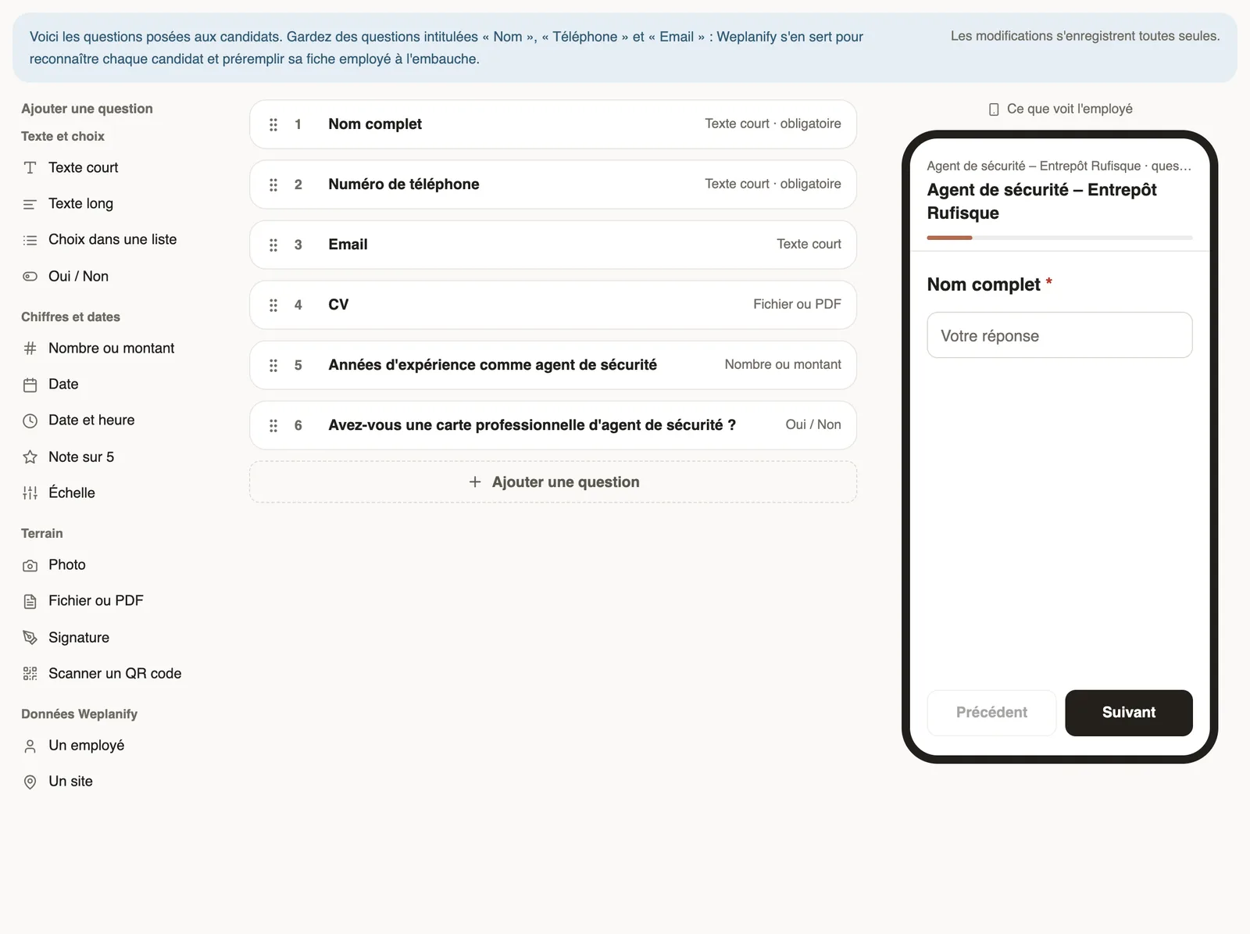Focus the Votre réponse input field

[1059, 335]
